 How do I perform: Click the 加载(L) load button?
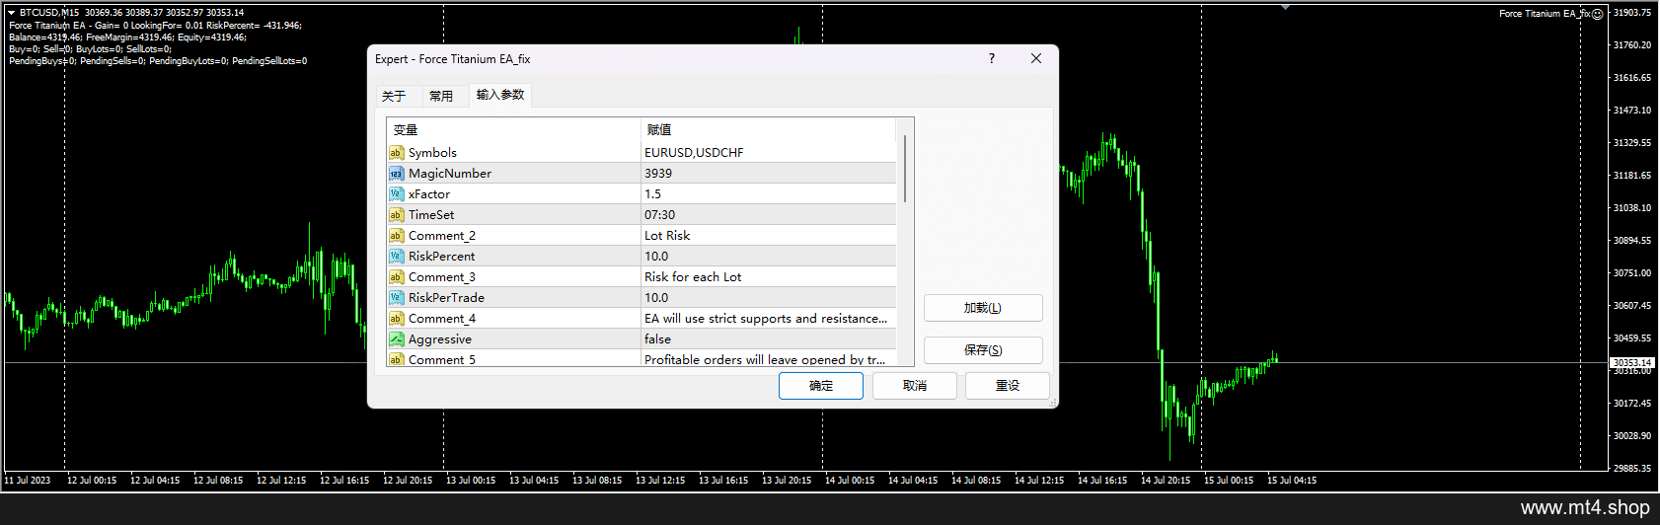coord(983,308)
